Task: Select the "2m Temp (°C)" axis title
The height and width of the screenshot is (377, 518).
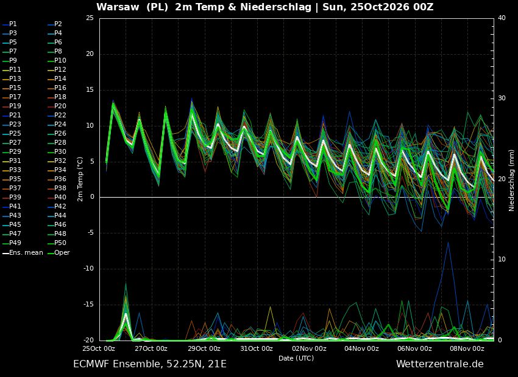Action: tap(80, 179)
